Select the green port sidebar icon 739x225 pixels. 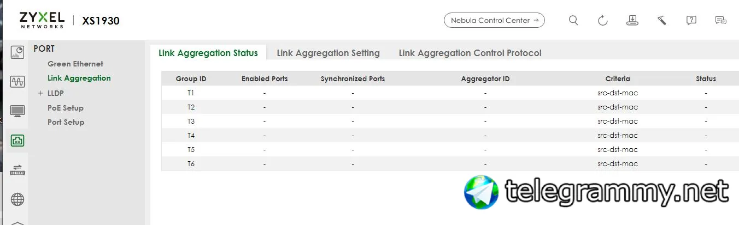[x=17, y=141]
